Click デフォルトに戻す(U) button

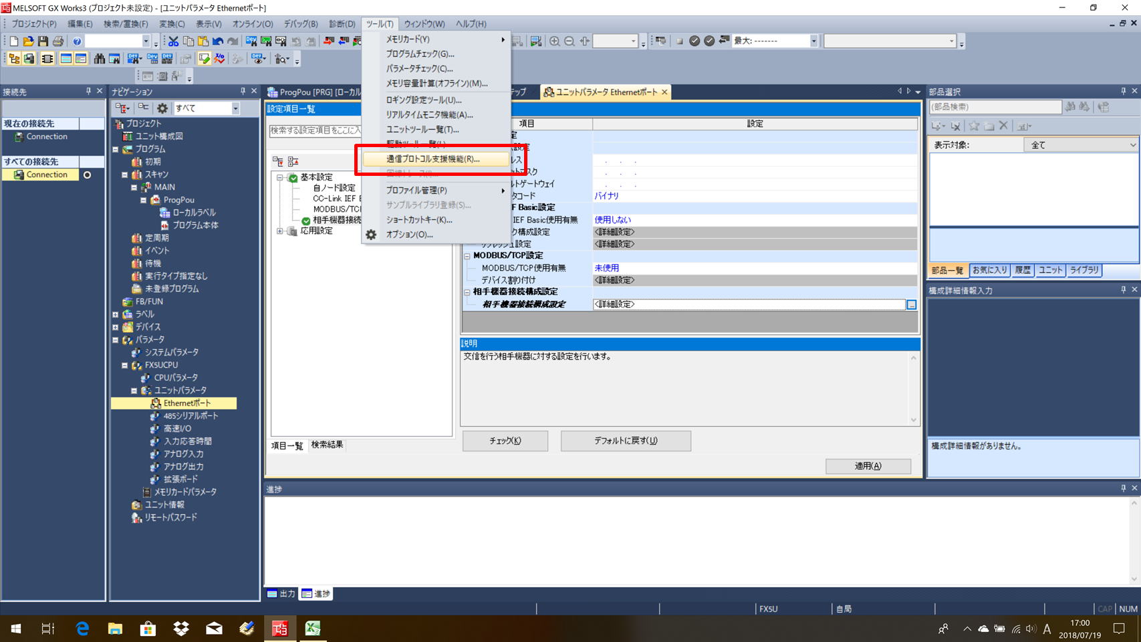point(626,441)
